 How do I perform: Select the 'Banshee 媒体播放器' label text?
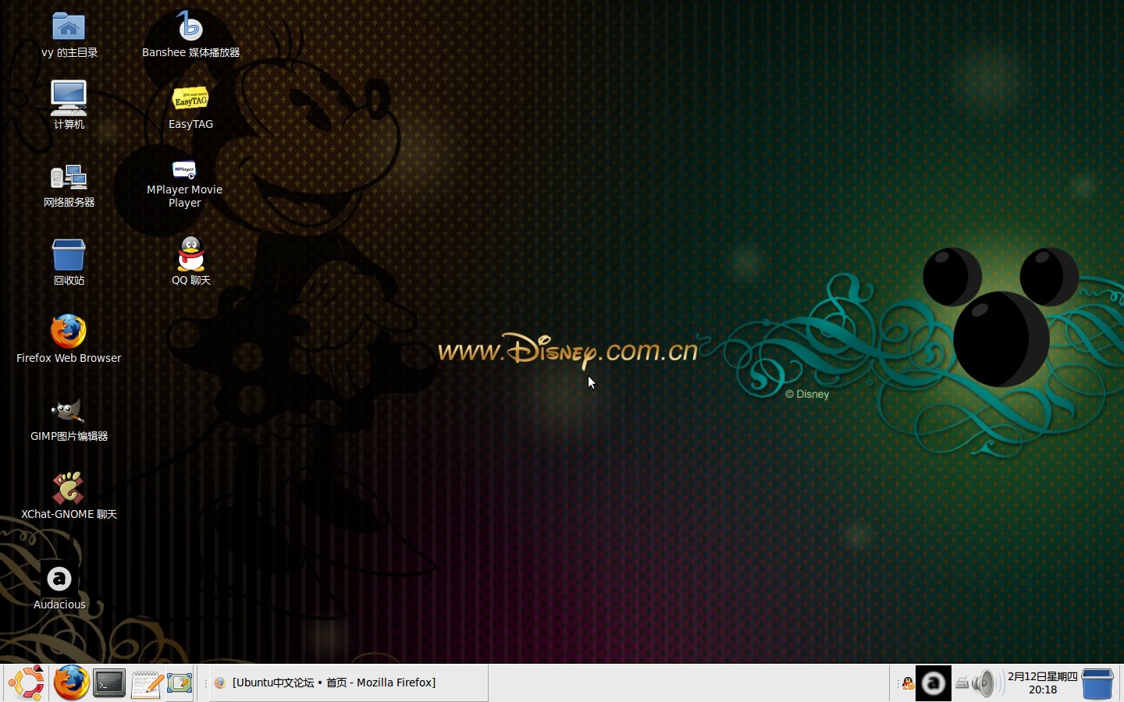(x=190, y=52)
